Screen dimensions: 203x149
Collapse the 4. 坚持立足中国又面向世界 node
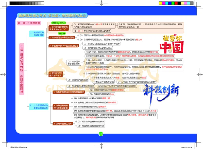click(x=56, y=74)
